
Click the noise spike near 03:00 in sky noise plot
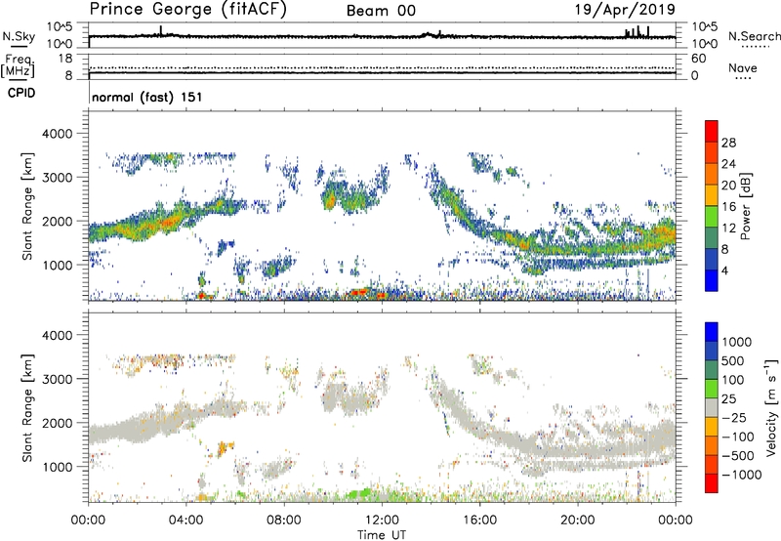tap(161, 30)
